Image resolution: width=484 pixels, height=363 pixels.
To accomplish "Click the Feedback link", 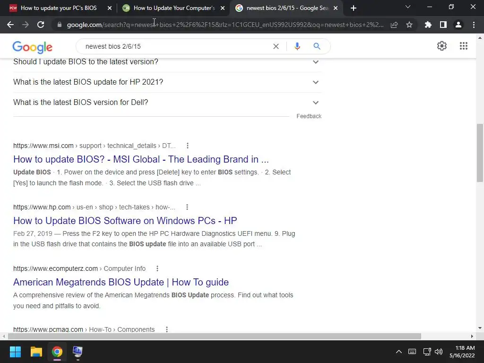I will click(x=309, y=116).
